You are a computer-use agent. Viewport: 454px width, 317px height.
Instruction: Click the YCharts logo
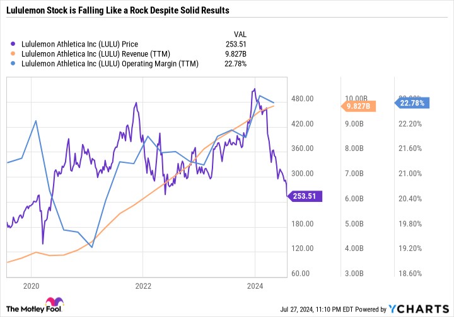point(426,309)
